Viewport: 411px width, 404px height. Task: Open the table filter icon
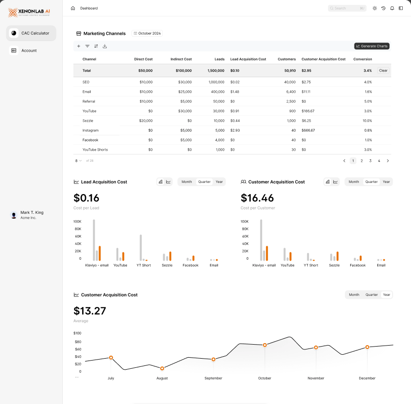88,46
